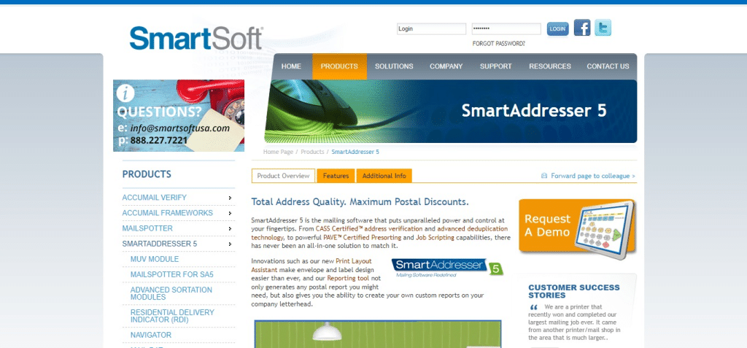Open ACCUMAIL VERIFY in sidebar

155,198
